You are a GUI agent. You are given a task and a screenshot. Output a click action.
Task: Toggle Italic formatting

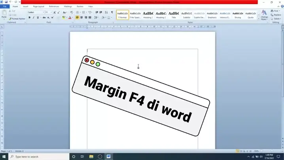click(34, 17)
